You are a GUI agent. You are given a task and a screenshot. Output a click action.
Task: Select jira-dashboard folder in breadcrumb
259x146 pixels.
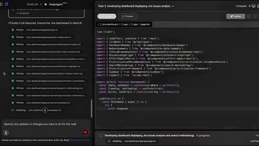pyautogui.click(x=109, y=24)
